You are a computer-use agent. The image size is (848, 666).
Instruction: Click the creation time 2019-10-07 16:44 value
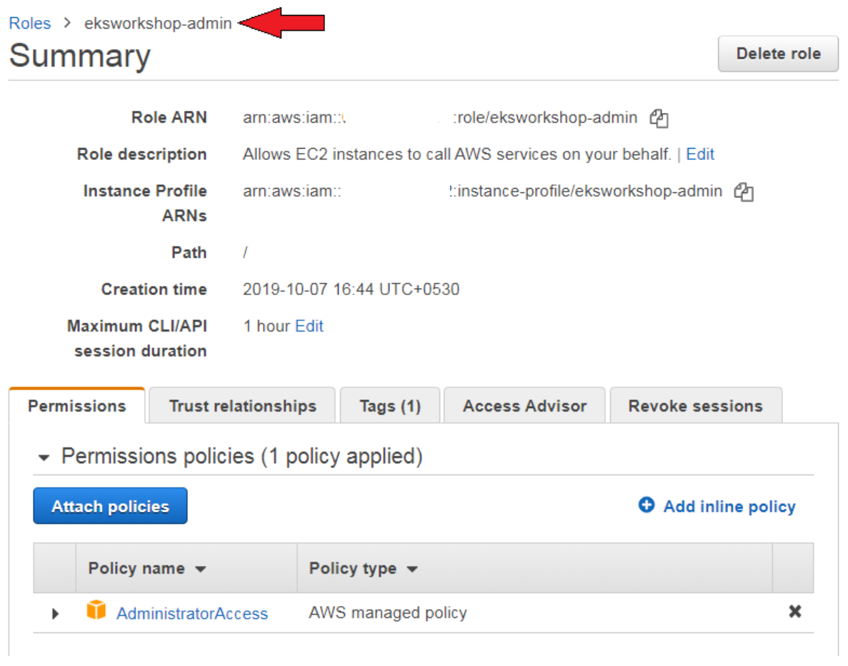(351, 289)
